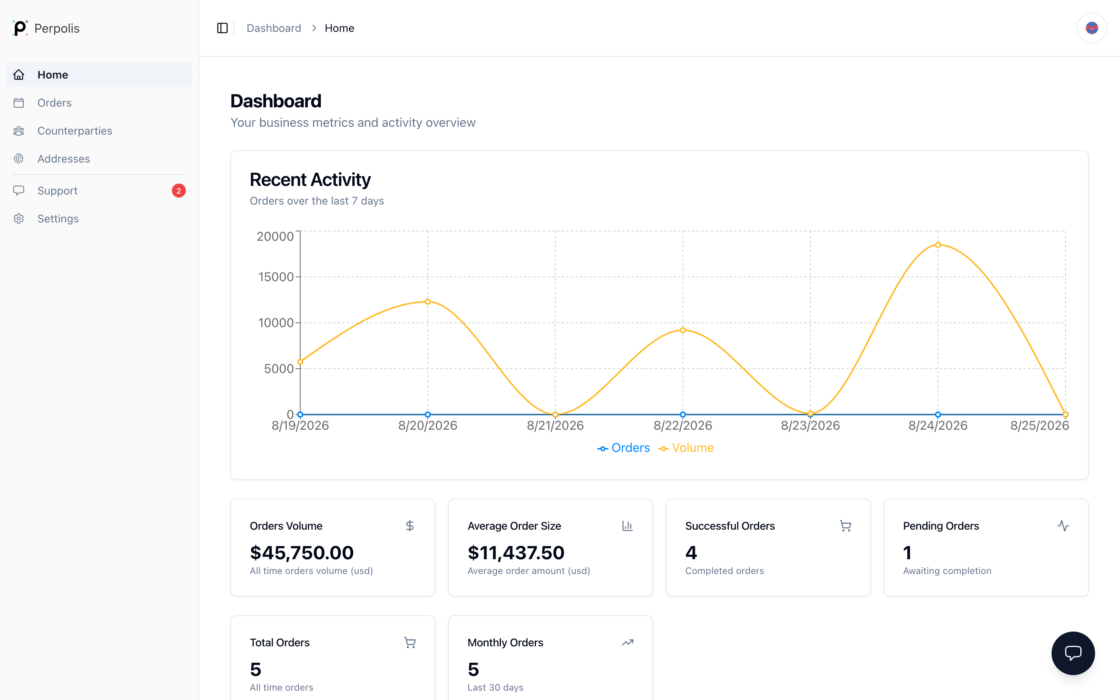Click the Perpolis logo icon
The height and width of the screenshot is (700, 1120).
click(x=20, y=28)
